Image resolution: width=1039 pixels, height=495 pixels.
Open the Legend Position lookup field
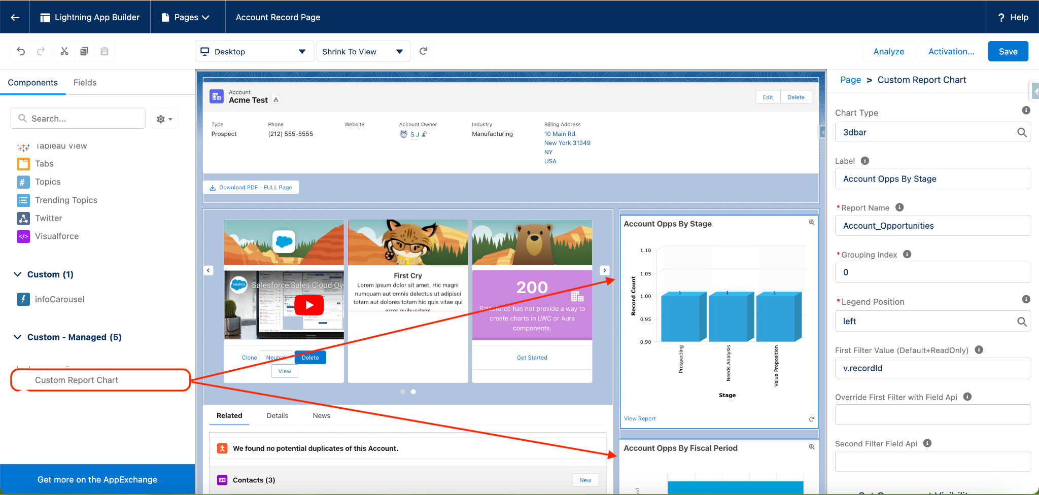932,321
